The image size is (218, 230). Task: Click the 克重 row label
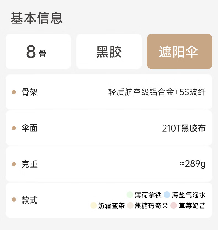point(29,164)
